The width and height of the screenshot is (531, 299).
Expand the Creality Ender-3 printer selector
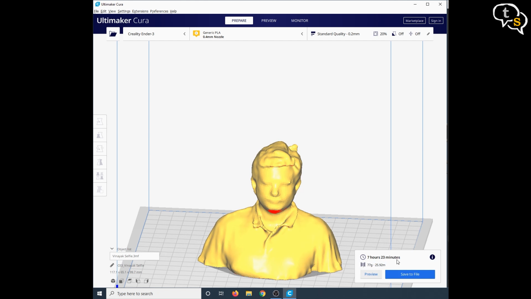[x=184, y=34]
